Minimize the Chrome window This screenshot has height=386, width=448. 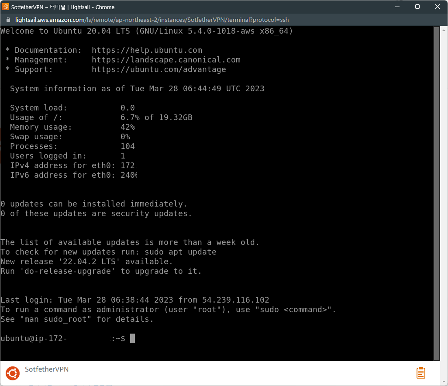click(397, 7)
